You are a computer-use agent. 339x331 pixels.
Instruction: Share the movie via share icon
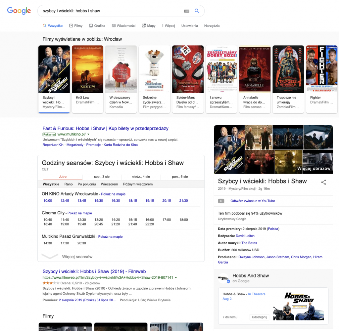pyautogui.click(x=323, y=182)
